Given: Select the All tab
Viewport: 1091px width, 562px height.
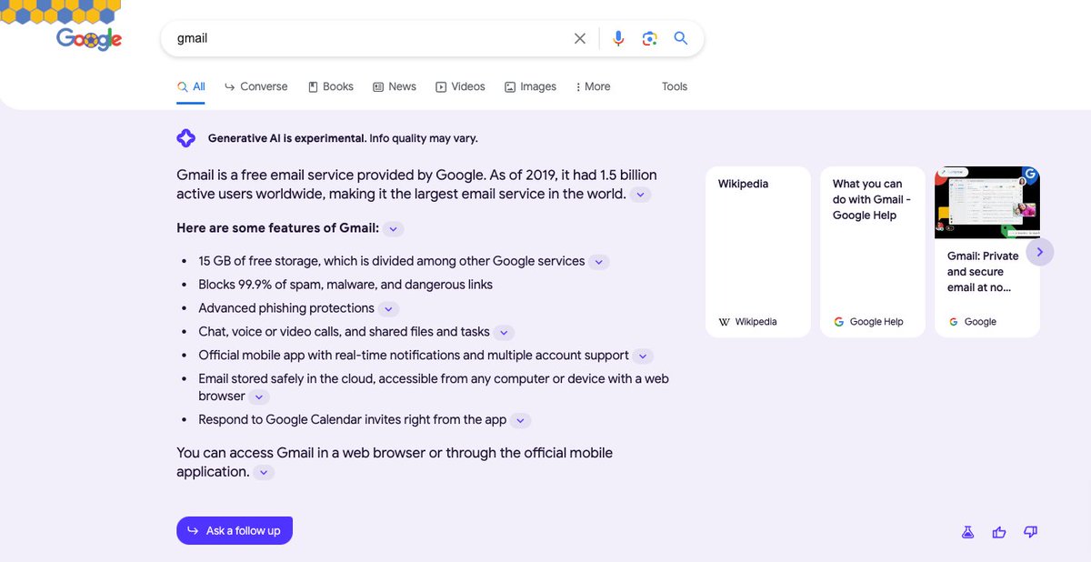Looking at the screenshot, I should [191, 86].
